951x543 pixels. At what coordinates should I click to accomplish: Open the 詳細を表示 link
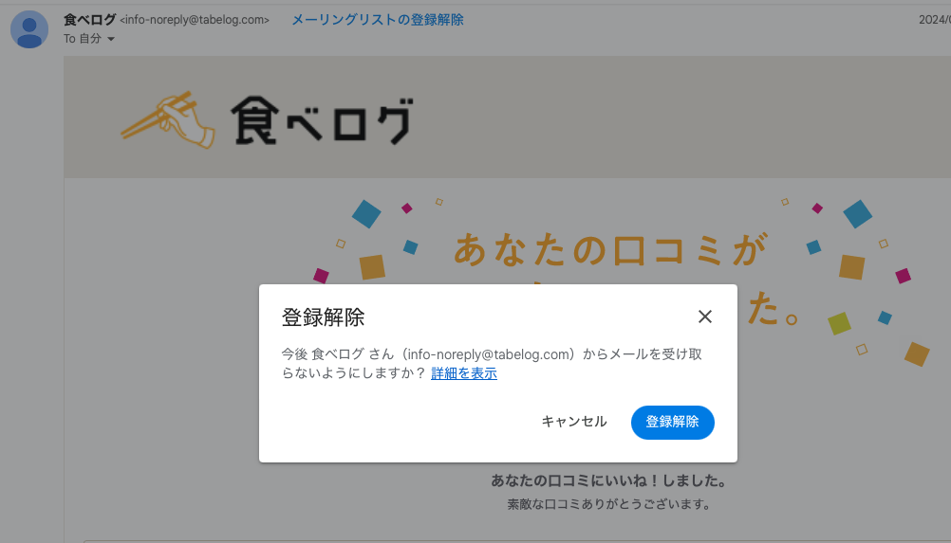464,373
